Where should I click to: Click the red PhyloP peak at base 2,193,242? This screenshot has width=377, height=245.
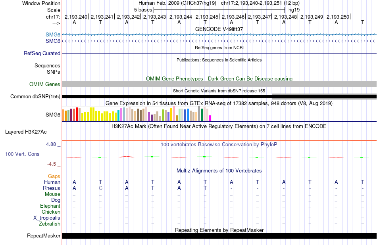[x=127, y=157]
